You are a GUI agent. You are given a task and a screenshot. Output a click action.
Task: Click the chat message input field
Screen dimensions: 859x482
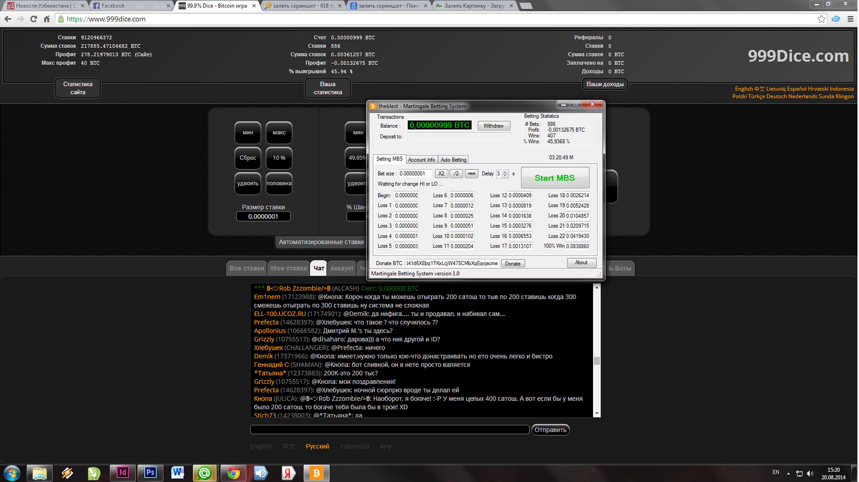click(389, 430)
